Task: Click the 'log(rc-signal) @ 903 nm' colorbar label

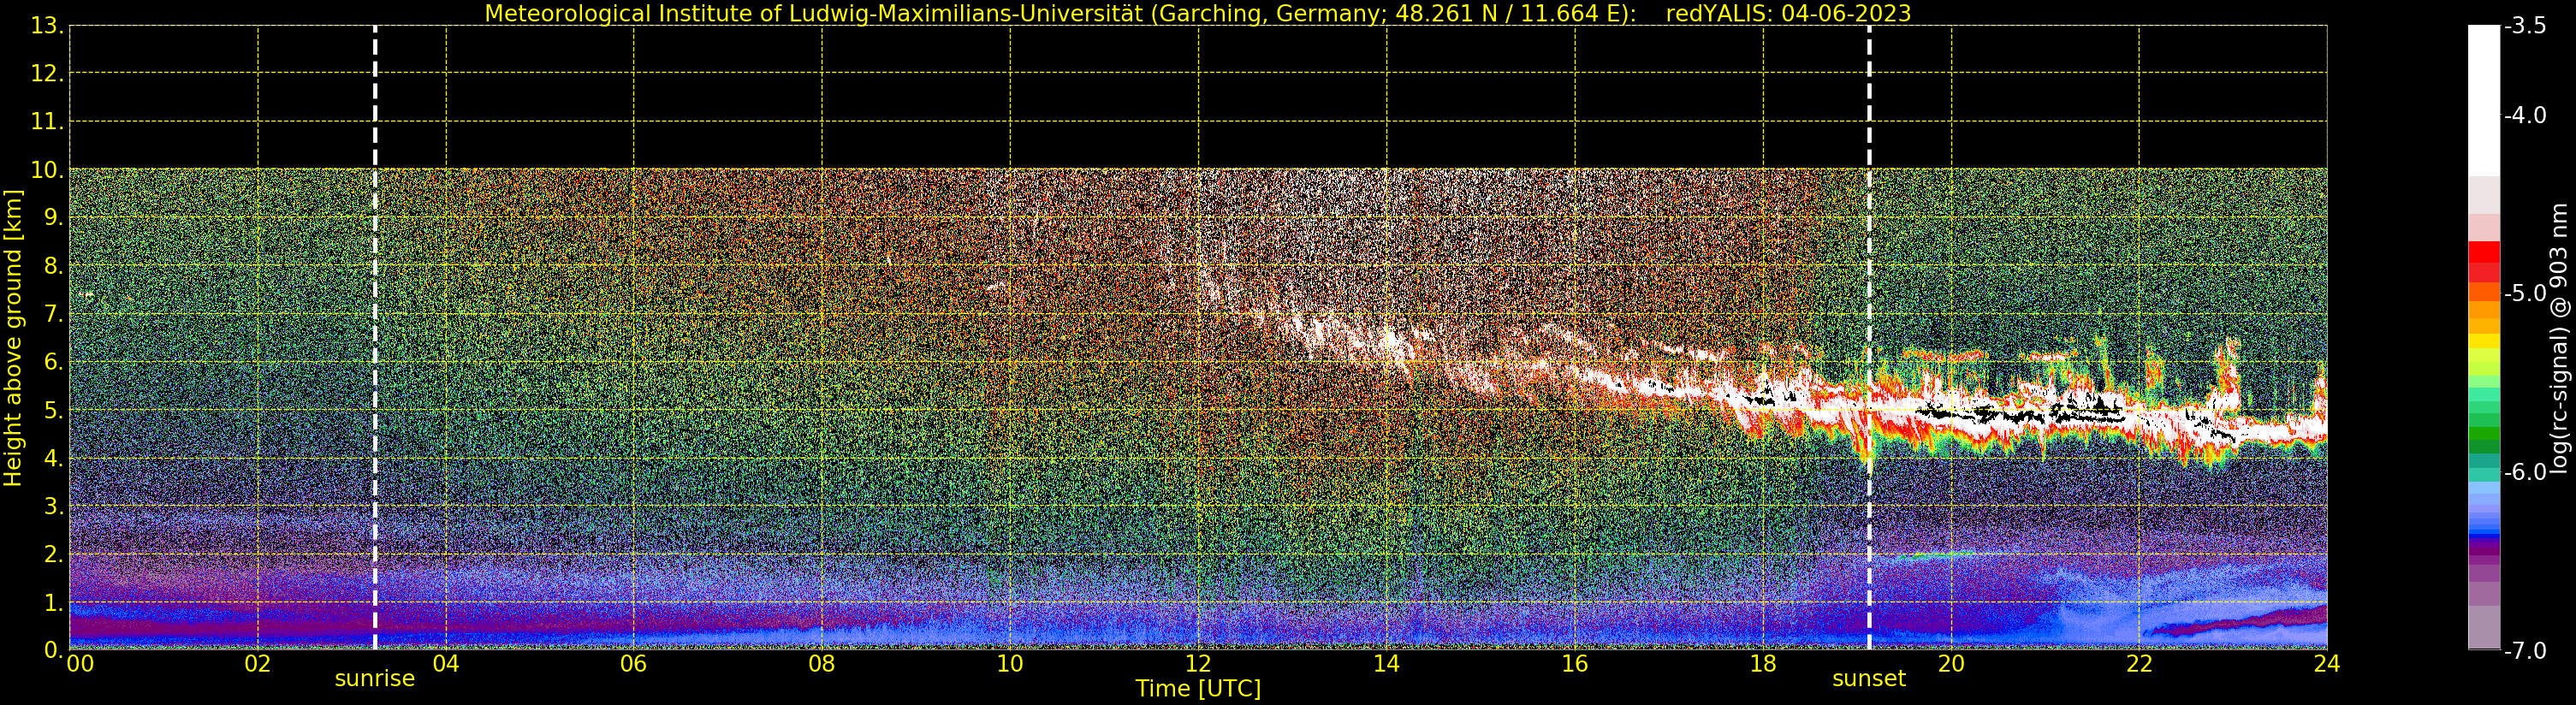Action: tap(2559, 338)
